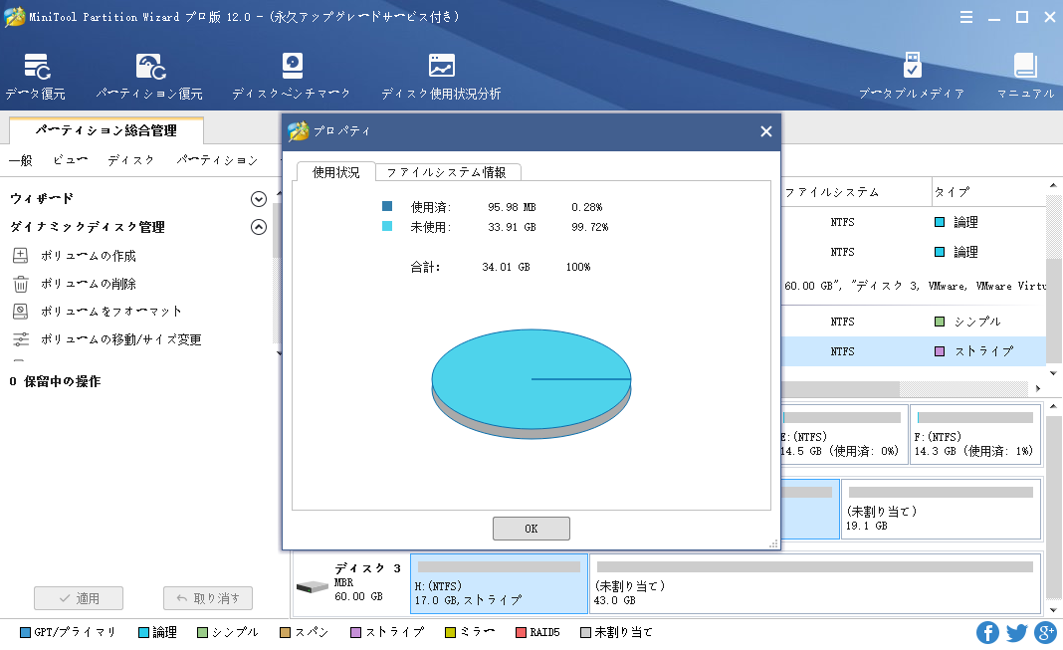Collapse the ダイナミックディスク管理 section
Screen dimensions: 1063x650
tap(259, 227)
